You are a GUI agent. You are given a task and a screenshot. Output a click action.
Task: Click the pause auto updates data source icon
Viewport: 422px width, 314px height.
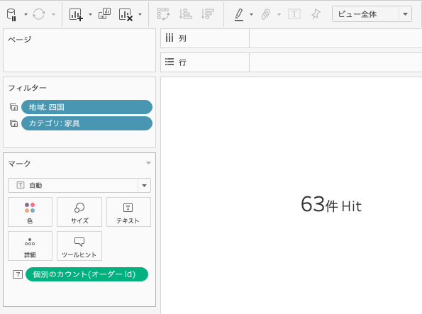pos(12,14)
